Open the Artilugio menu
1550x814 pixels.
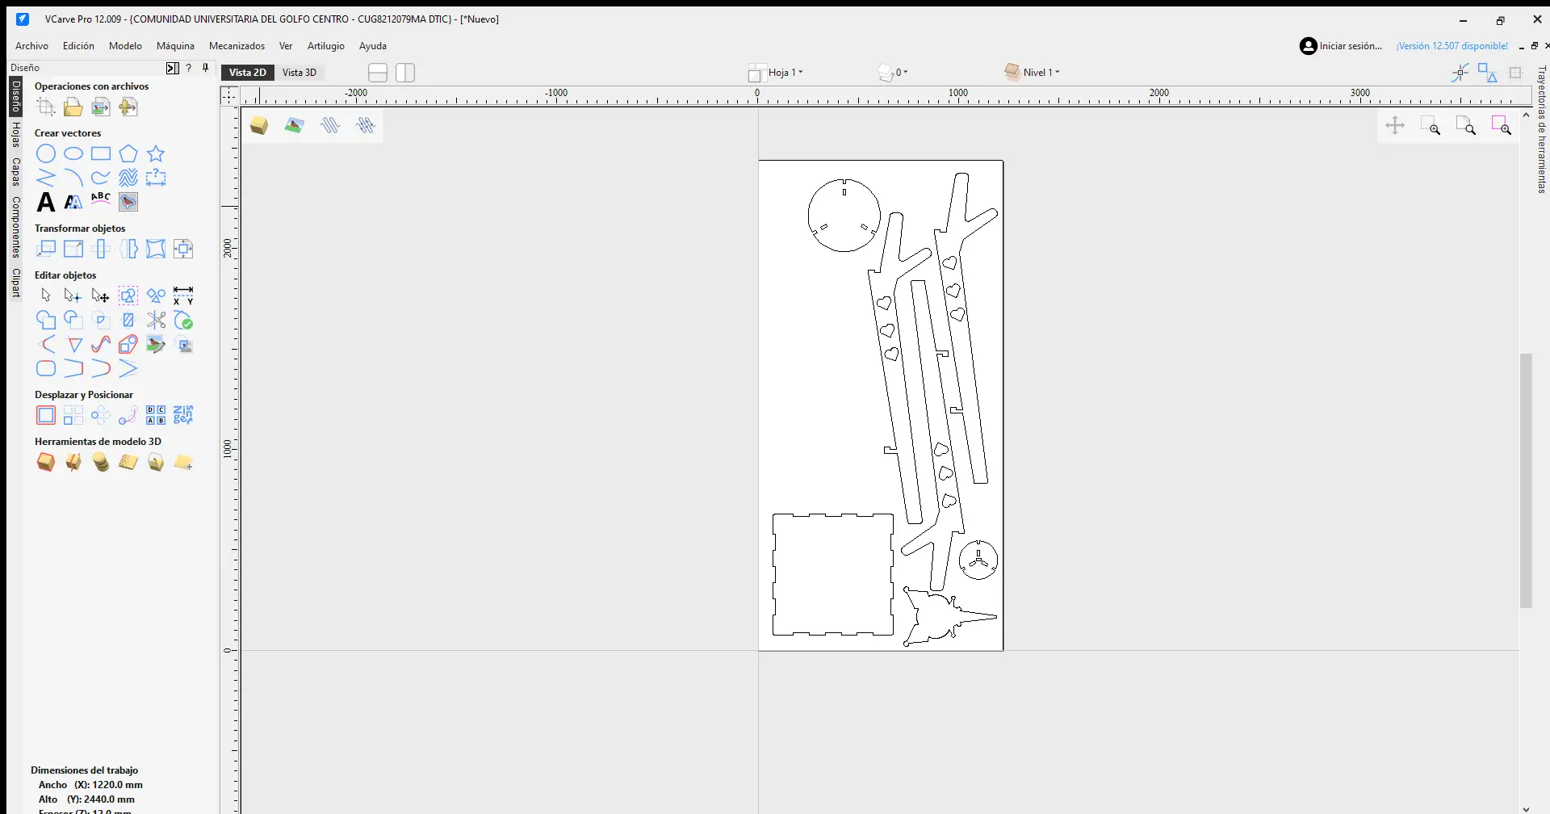point(326,46)
